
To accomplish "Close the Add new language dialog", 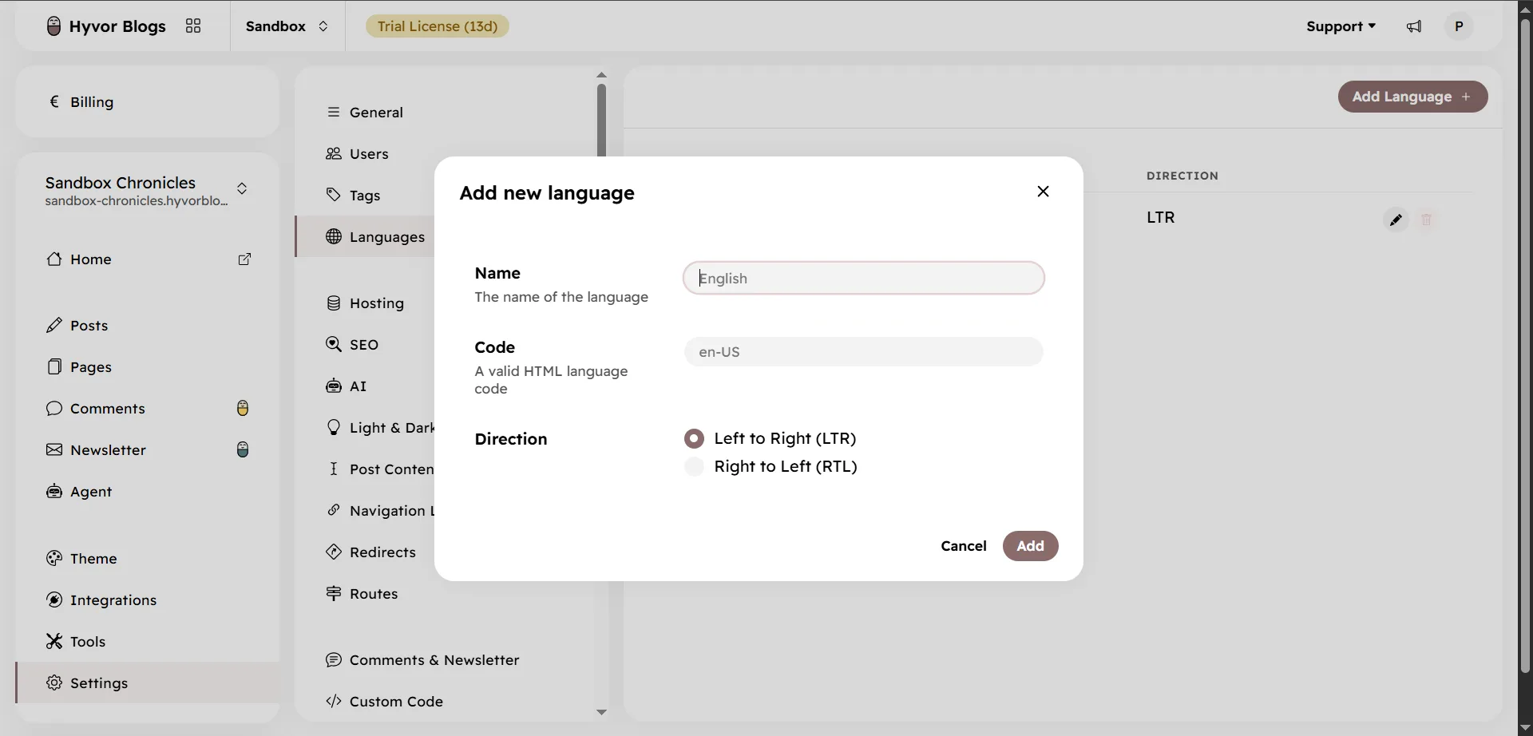I will [x=1043, y=192].
